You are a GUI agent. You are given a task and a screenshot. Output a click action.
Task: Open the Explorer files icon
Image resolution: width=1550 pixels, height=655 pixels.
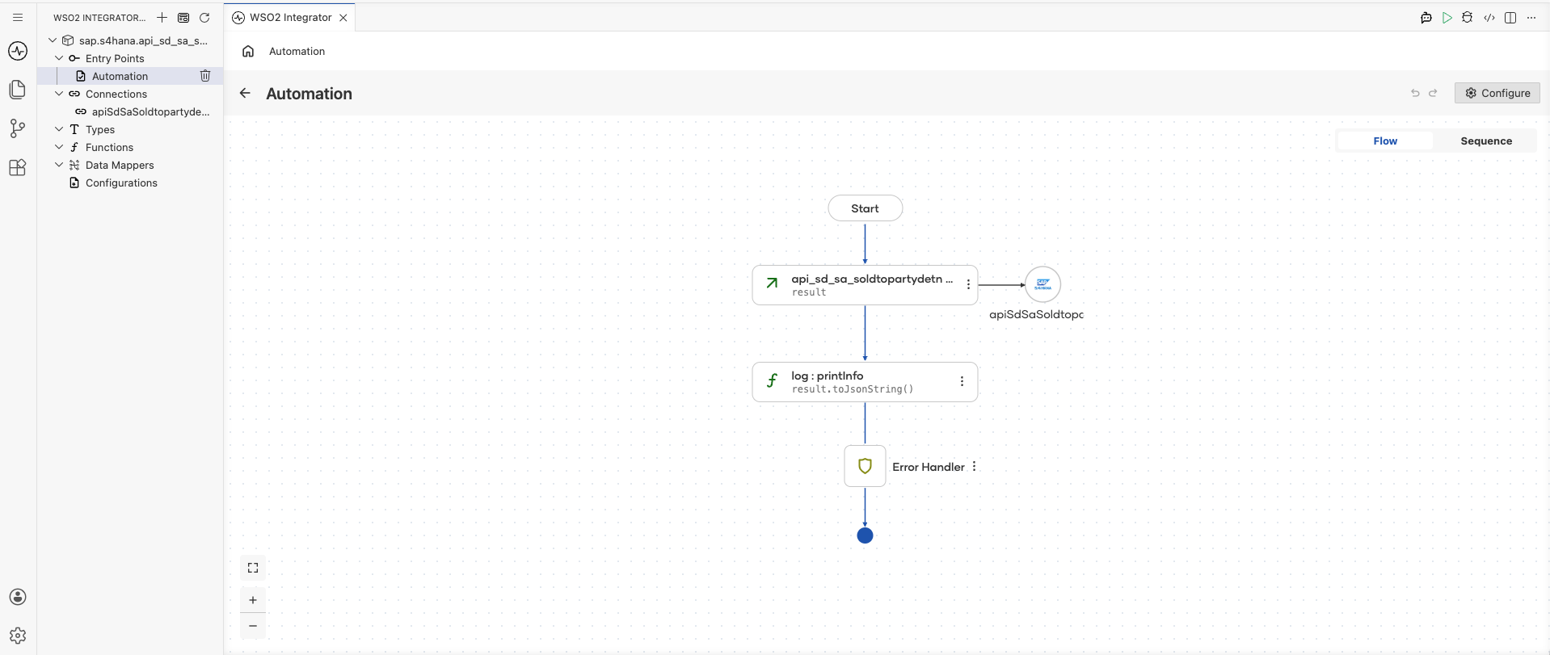[x=18, y=89]
